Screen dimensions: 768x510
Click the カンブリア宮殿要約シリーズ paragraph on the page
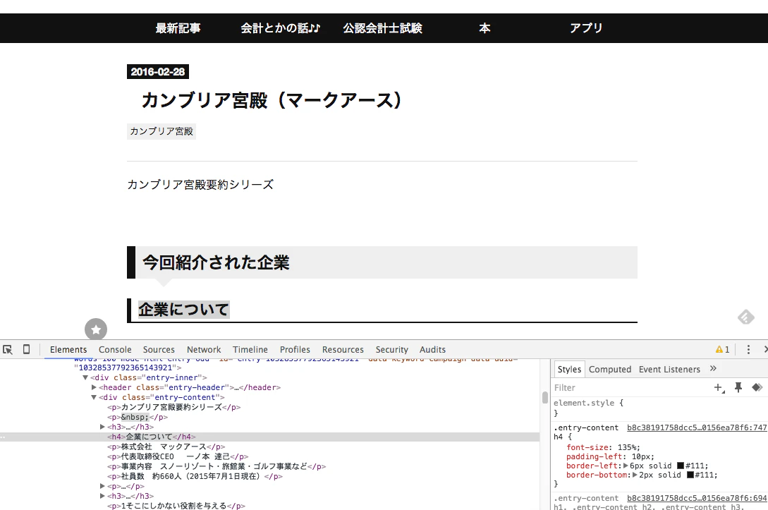200,185
